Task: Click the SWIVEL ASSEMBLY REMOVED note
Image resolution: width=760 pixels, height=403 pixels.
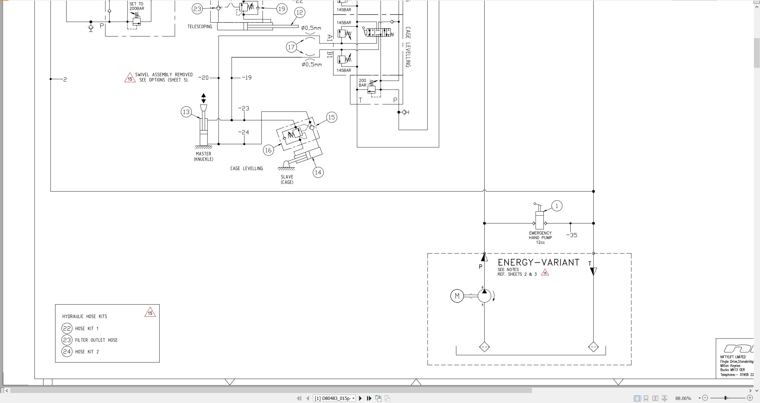Action: 164,77
